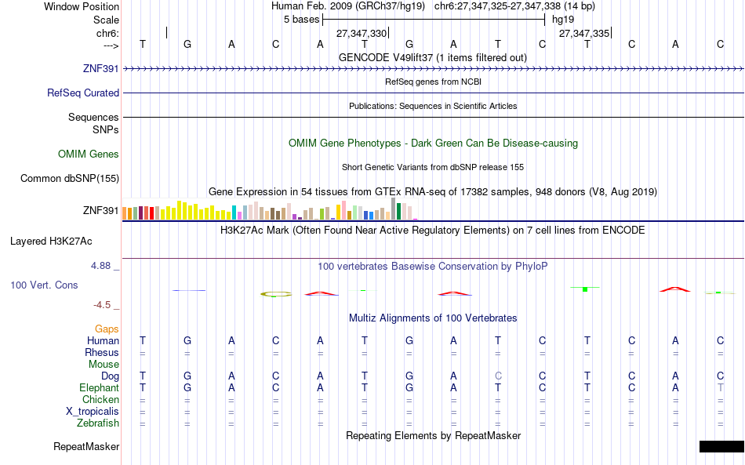Click the 100 Vert. Cons label
Screen dimensions: 745x465
click(44, 285)
